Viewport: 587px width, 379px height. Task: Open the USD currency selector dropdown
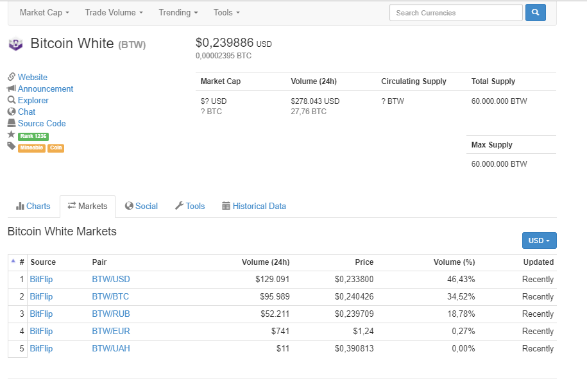[x=539, y=240]
